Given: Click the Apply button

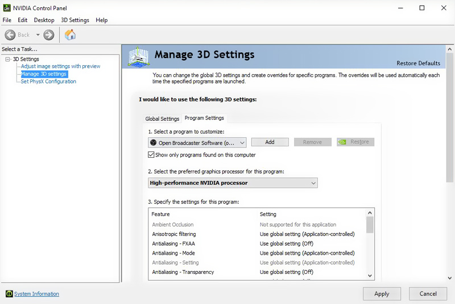Looking at the screenshot, I should pos(382,294).
